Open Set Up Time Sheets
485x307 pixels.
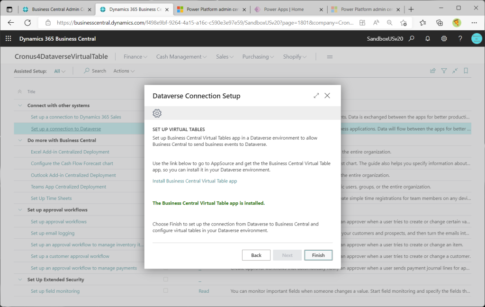pos(51,199)
